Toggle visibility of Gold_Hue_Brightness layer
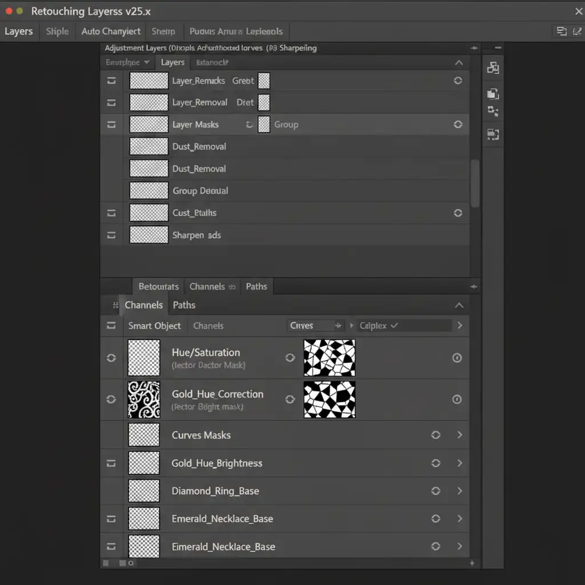Screen dimensions: 585x585 (x=111, y=463)
